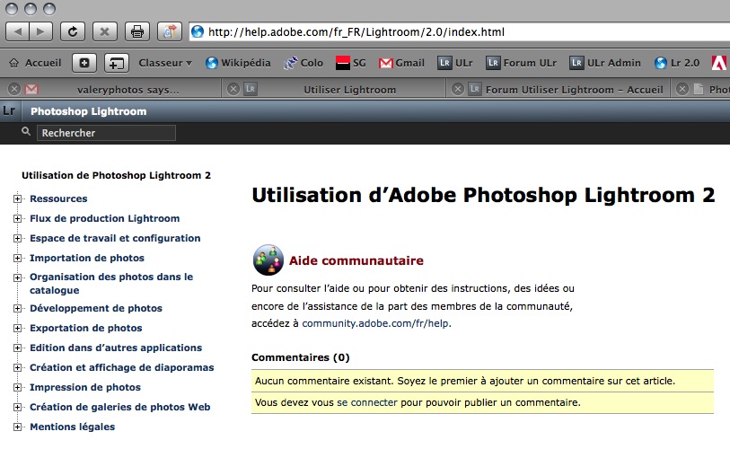730x449 pixels.
Task: Expand Edition dans d'autres applications node
Action: point(17,348)
